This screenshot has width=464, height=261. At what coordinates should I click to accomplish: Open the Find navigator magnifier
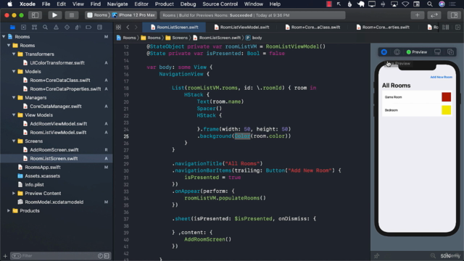pos(45,28)
